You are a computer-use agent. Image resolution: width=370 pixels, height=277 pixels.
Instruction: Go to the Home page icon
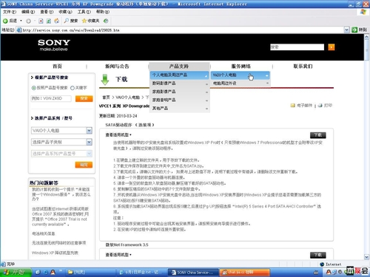pos(56,21)
